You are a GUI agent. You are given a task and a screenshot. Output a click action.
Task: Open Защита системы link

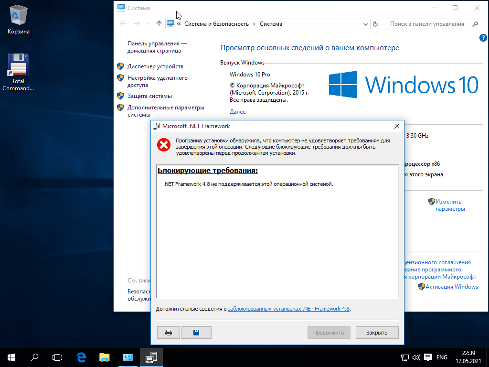coord(149,96)
